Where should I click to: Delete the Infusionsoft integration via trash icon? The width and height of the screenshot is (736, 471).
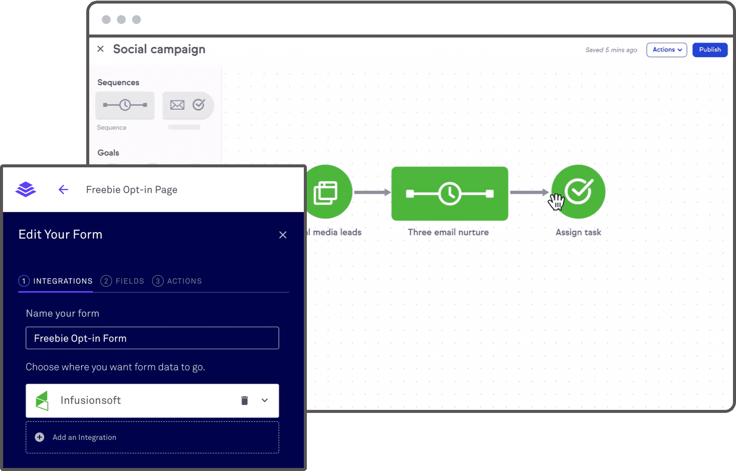point(245,400)
